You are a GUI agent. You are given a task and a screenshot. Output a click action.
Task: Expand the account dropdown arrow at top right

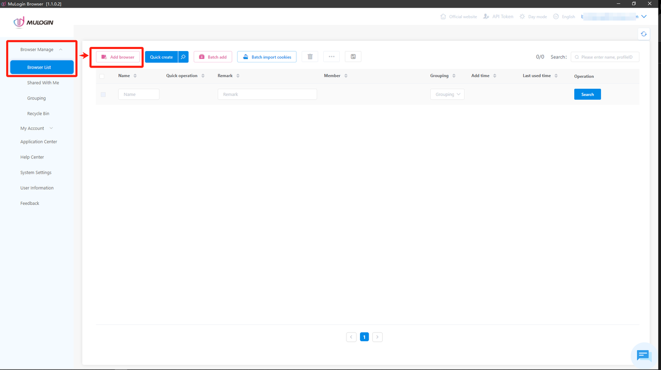click(643, 17)
